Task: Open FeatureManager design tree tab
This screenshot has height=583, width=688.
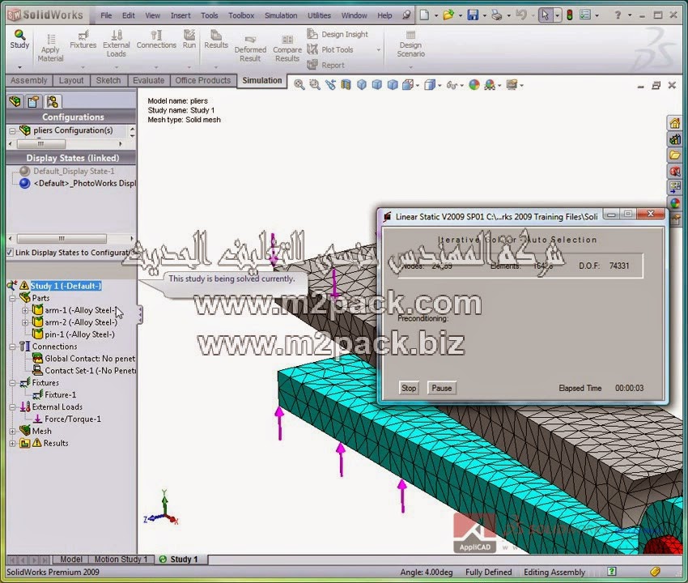Action: 15,101
